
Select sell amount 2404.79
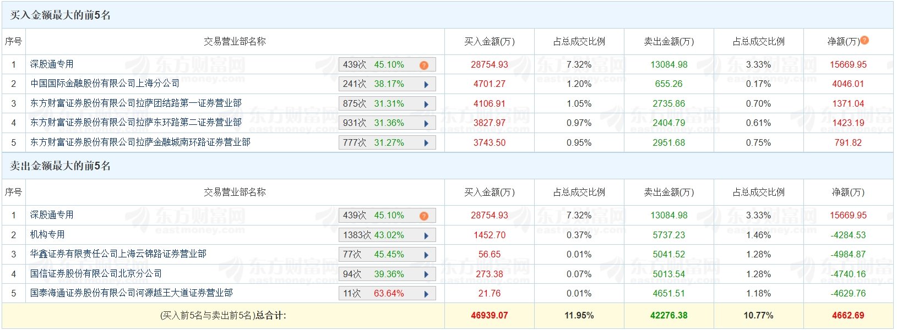(x=669, y=123)
